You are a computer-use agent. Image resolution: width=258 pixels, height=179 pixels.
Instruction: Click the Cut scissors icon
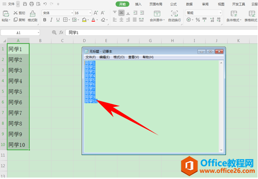[x=16, y=13]
